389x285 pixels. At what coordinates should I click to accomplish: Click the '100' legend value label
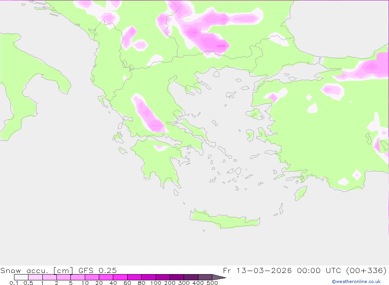coord(156,283)
